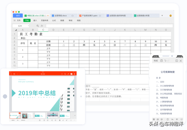Image resolution: width=187 pixels, height=130 pixels.
Task: Open paragraph alignment icon in phone bottom bar
Action: click(177, 119)
